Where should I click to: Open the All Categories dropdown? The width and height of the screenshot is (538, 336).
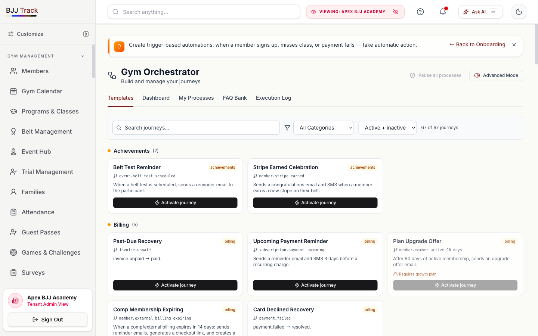point(324,128)
